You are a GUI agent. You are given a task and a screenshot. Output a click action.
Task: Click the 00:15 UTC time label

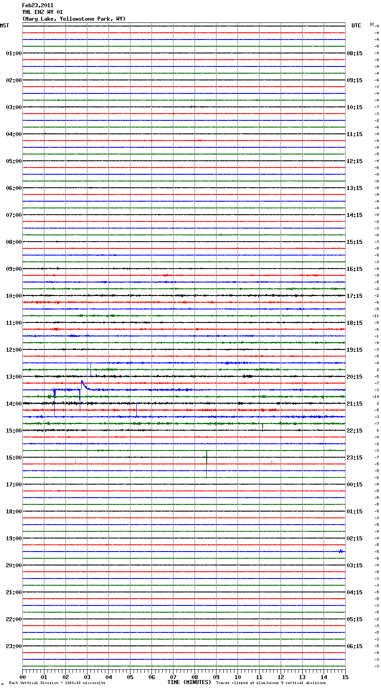(355, 485)
